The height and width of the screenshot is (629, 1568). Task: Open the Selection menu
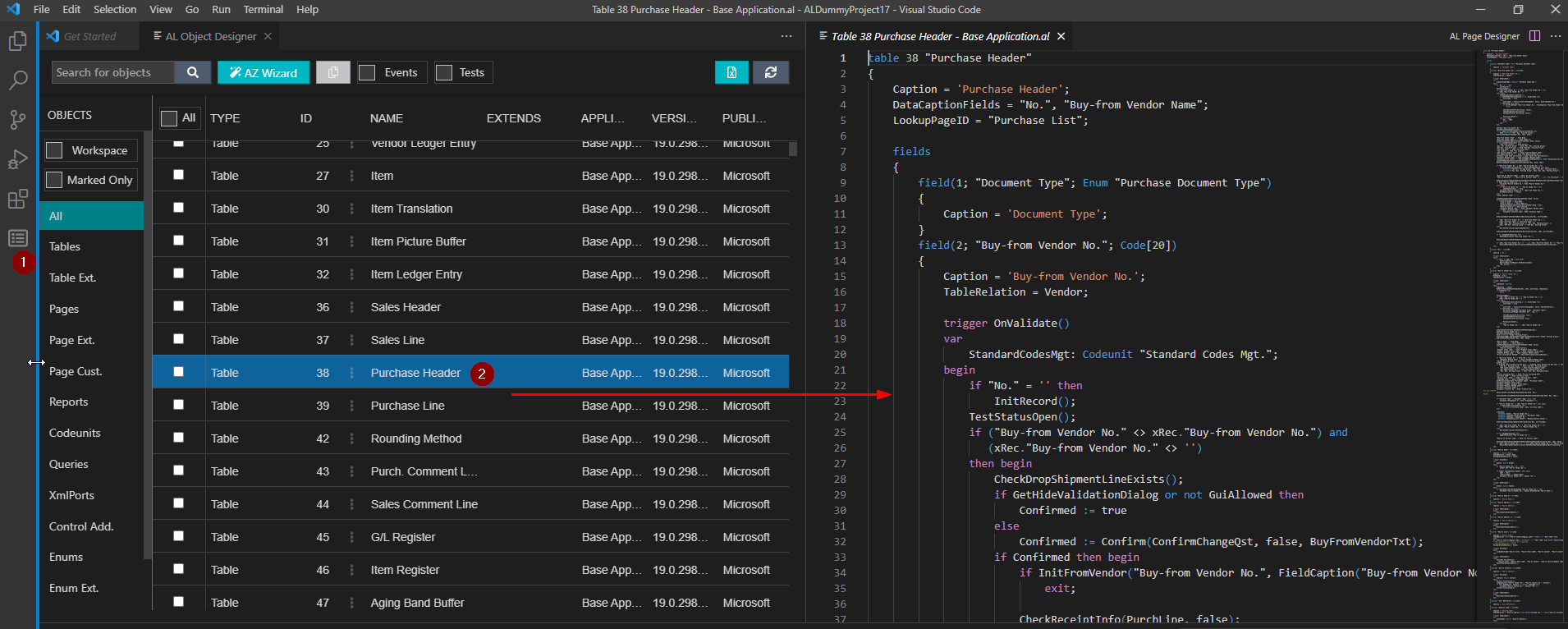115,10
